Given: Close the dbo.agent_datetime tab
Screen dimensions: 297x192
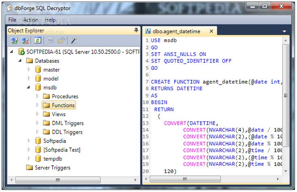Looking at the screenshot, I should 211,31.
